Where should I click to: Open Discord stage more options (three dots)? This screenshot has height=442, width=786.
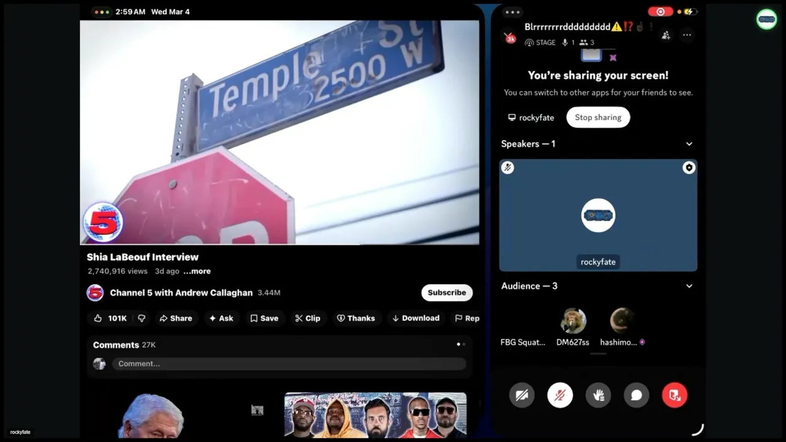[x=687, y=35]
